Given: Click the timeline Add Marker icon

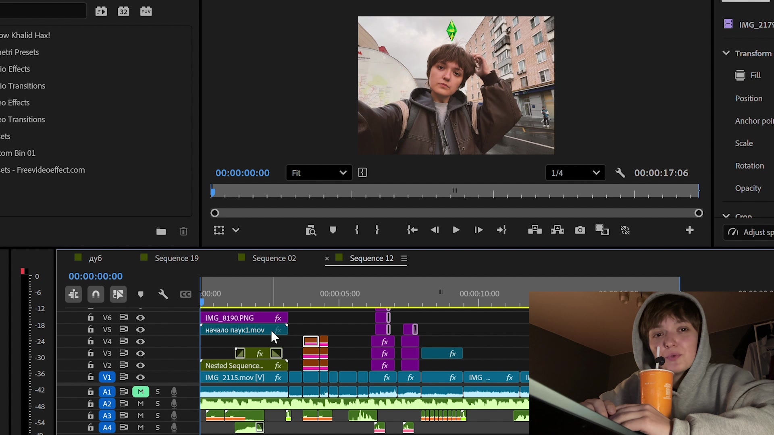Looking at the screenshot, I should (x=141, y=294).
